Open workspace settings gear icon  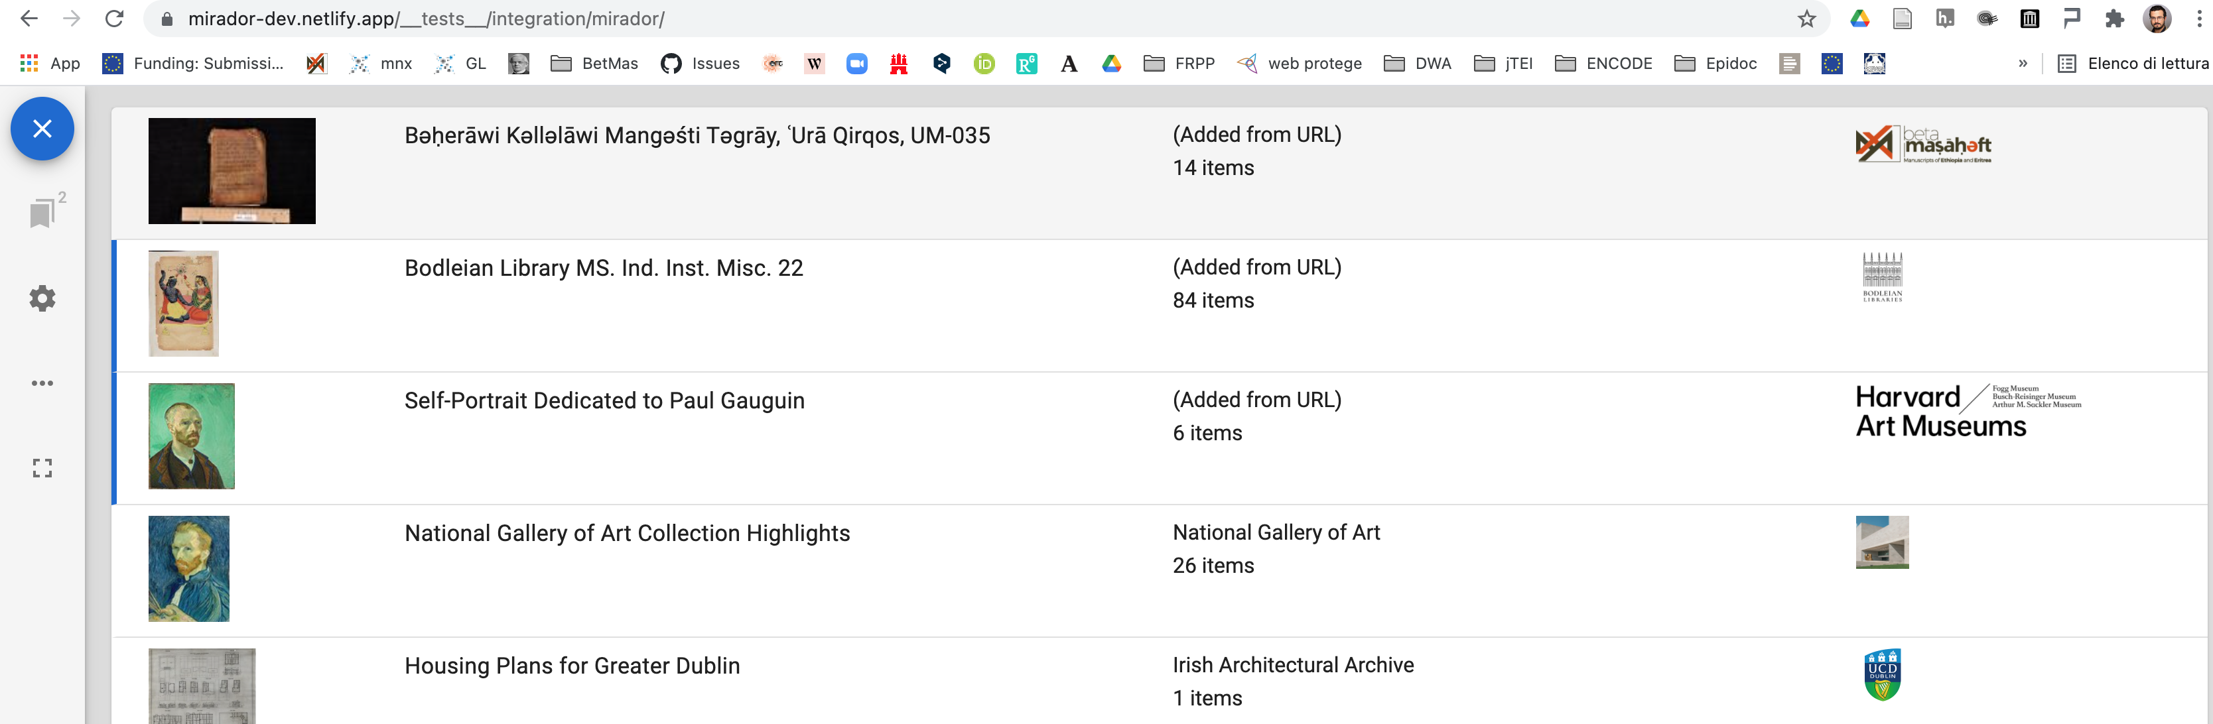pos(42,298)
